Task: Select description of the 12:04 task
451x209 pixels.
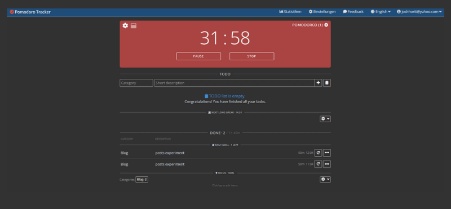Action: [170, 153]
